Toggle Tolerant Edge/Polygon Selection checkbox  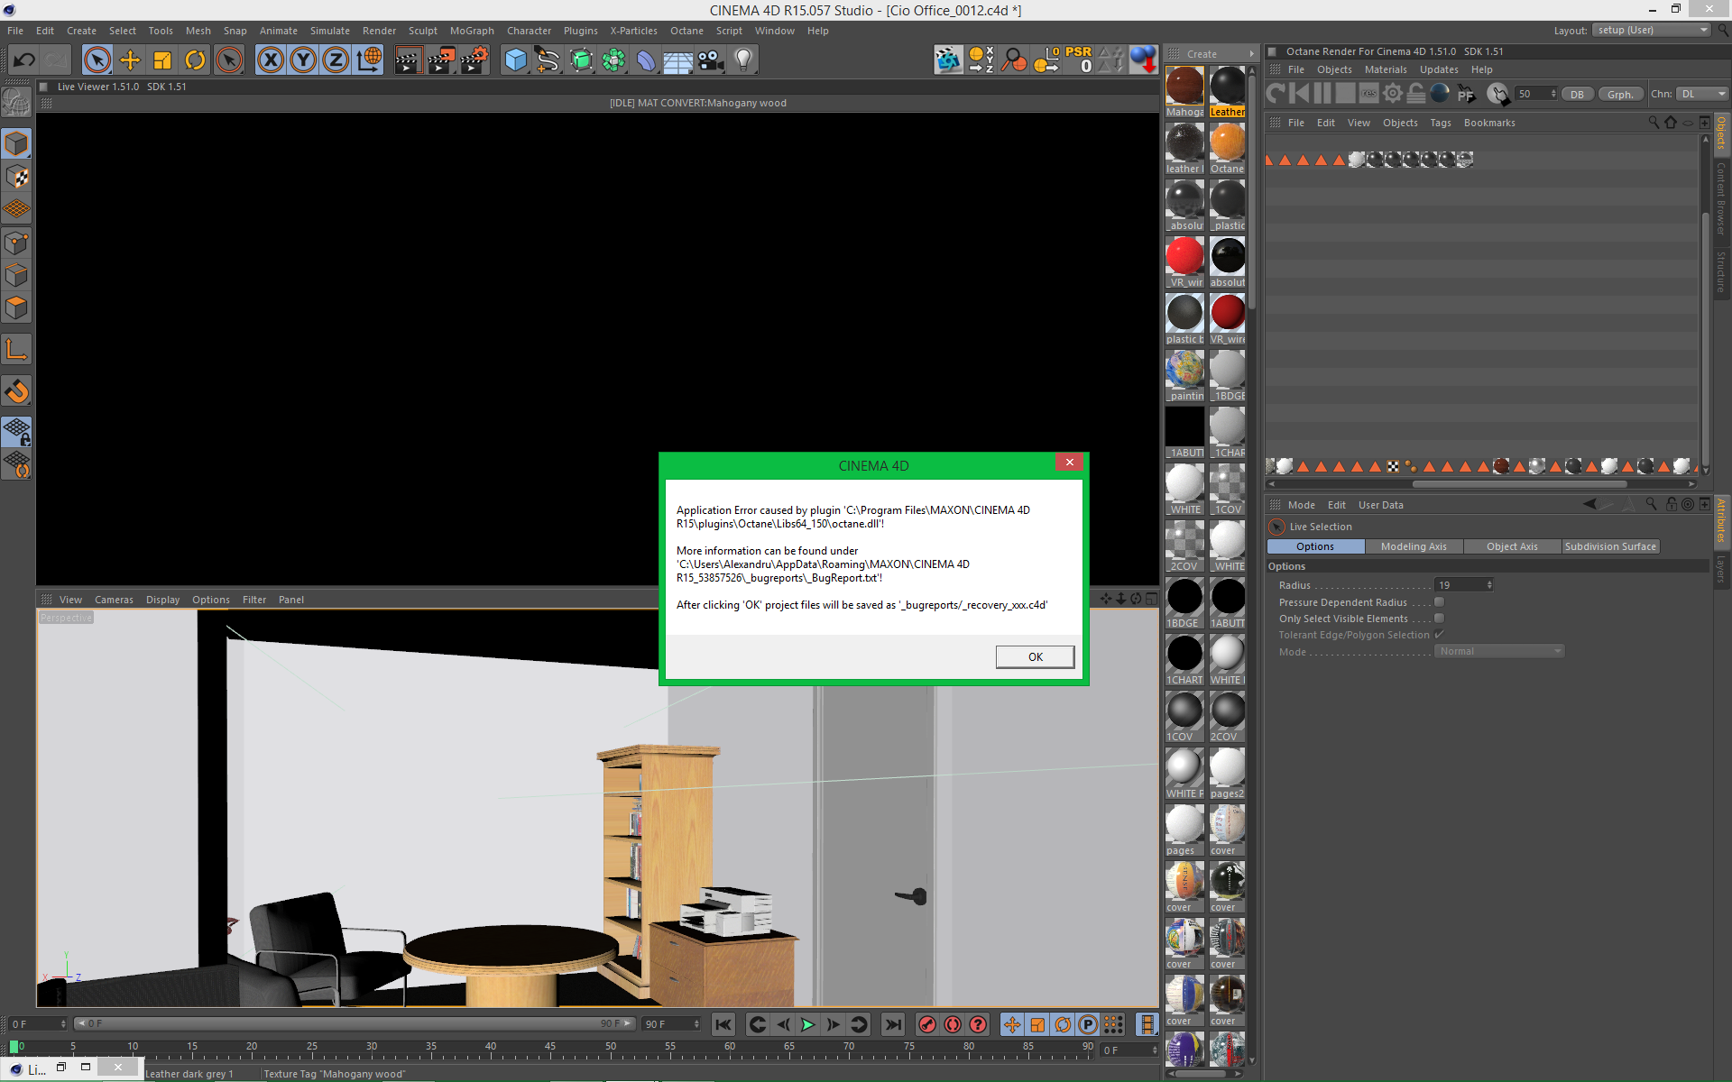point(1440,635)
